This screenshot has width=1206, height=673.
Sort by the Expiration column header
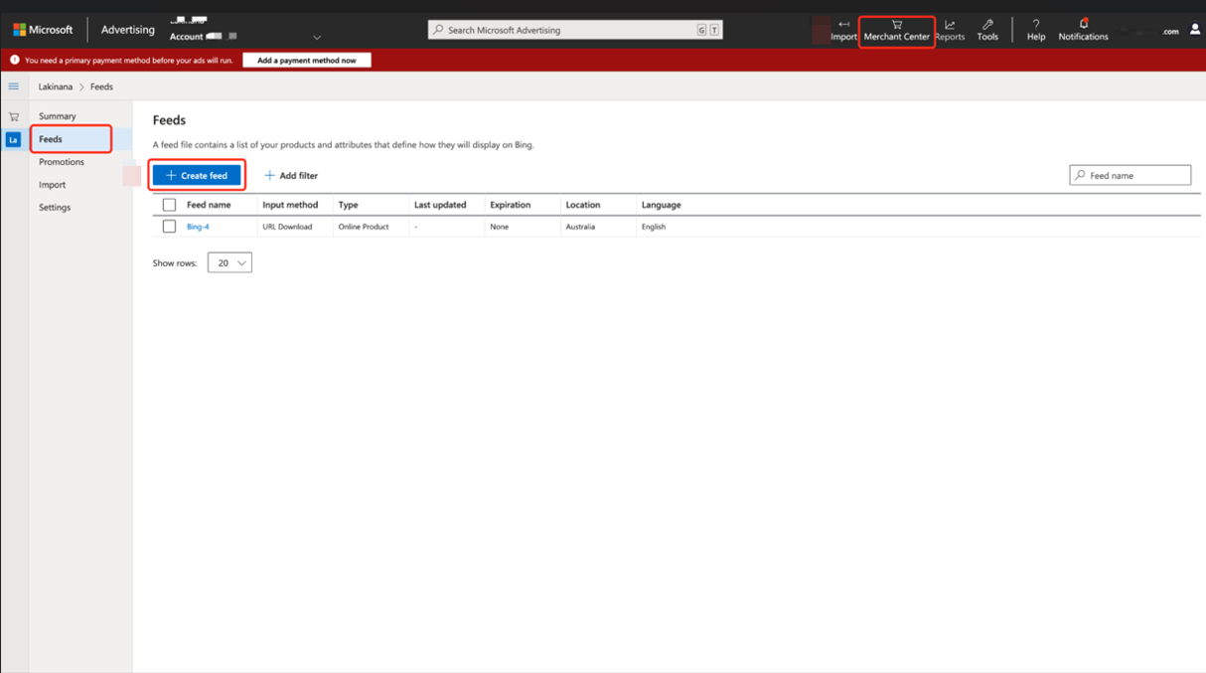[x=511, y=205]
